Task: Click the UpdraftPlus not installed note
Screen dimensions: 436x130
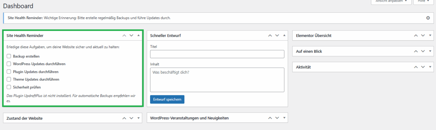Action: click(71, 98)
